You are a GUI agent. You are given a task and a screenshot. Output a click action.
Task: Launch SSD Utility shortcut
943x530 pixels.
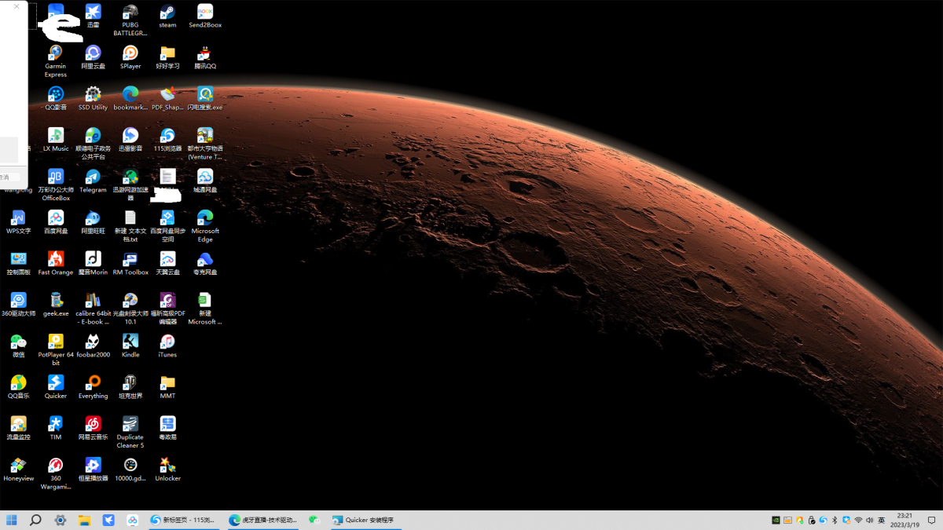93,99
